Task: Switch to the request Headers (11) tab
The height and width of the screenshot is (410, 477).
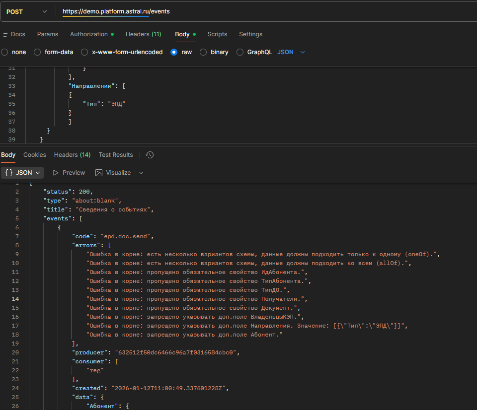Action: point(143,34)
